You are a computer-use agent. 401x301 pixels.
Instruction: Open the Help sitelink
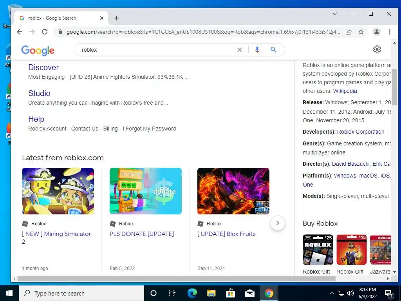[x=36, y=119]
